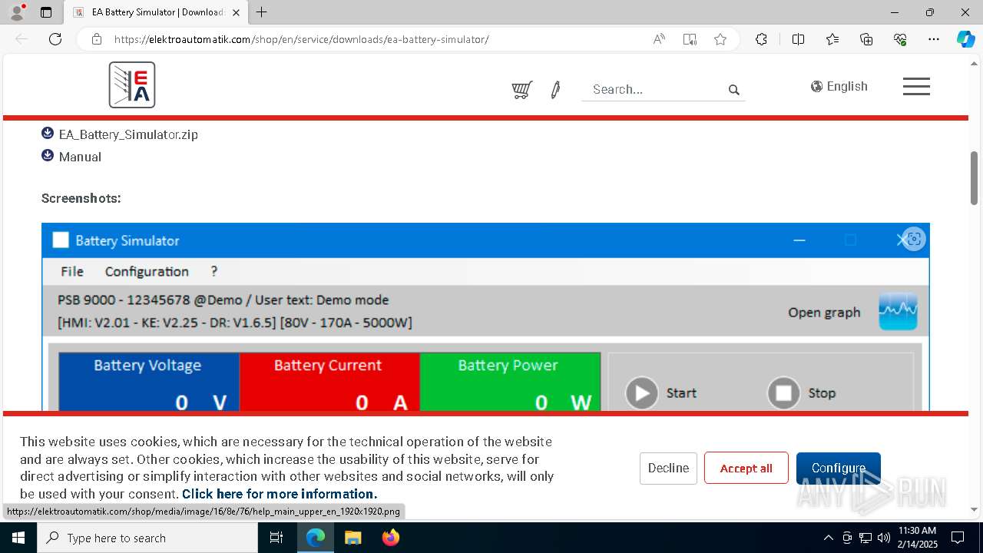The width and height of the screenshot is (983, 553).
Task: Open the Tab actions menu icon
Action: [46, 12]
